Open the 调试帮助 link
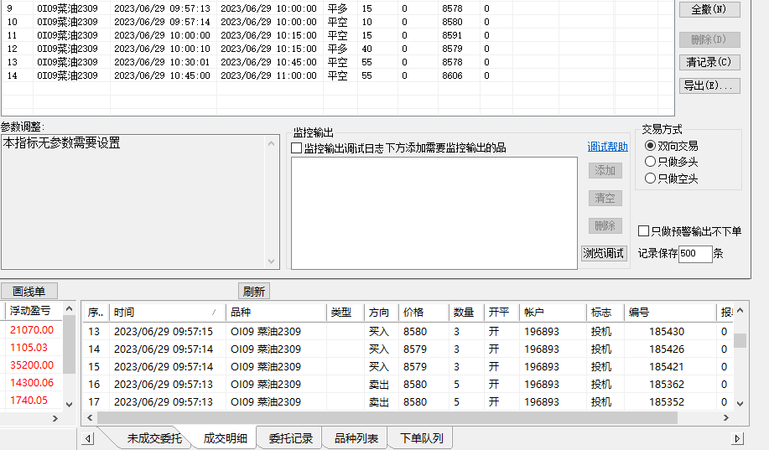The image size is (769, 450). 607,147
